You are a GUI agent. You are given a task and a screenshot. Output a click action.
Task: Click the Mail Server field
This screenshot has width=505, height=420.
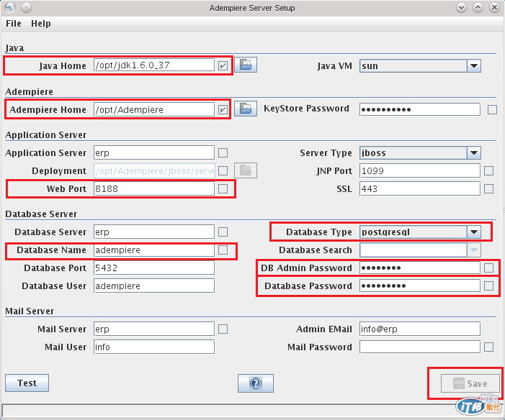(154, 329)
